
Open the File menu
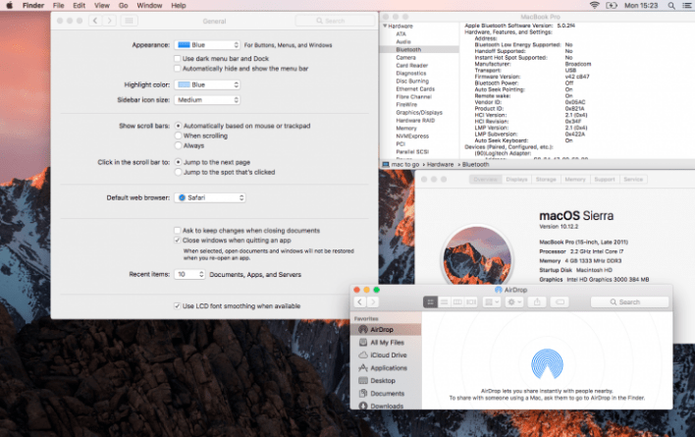point(59,5)
